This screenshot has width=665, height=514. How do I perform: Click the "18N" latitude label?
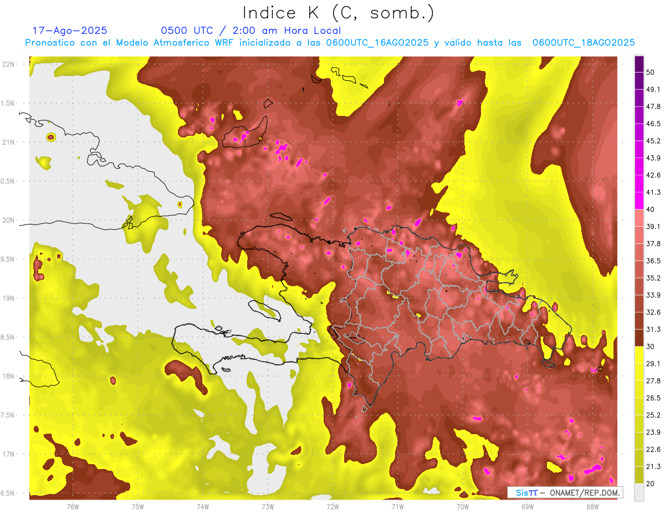point(9,376)
